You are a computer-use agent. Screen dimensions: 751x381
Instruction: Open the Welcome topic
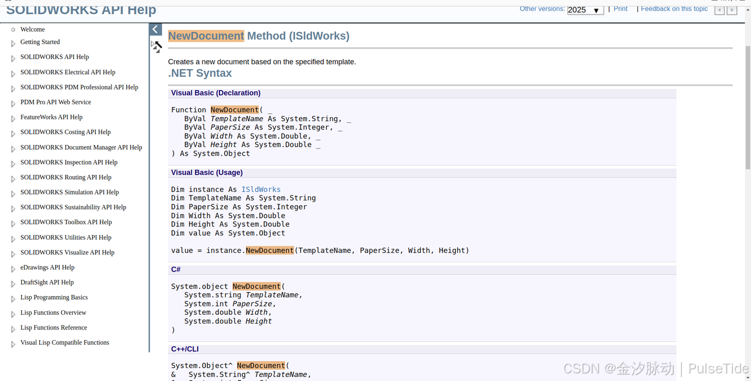(32, 29)
